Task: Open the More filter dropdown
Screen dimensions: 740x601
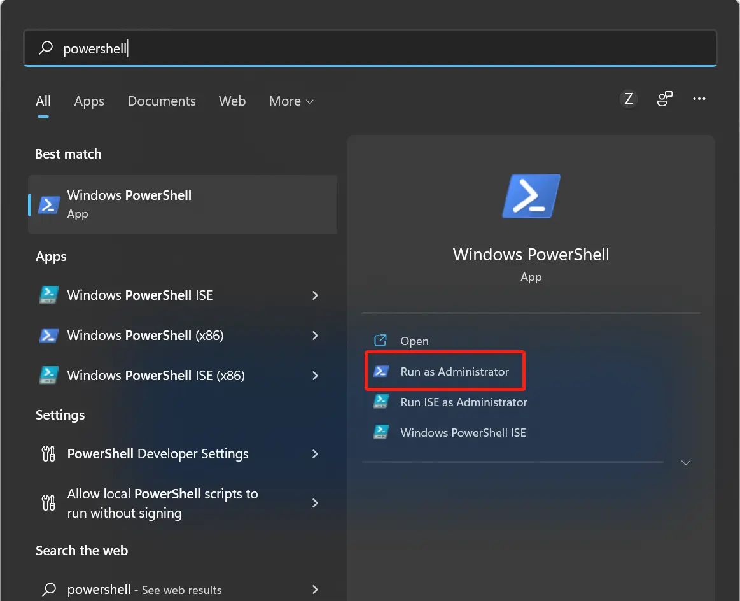Action: click(x=291, y=101)
